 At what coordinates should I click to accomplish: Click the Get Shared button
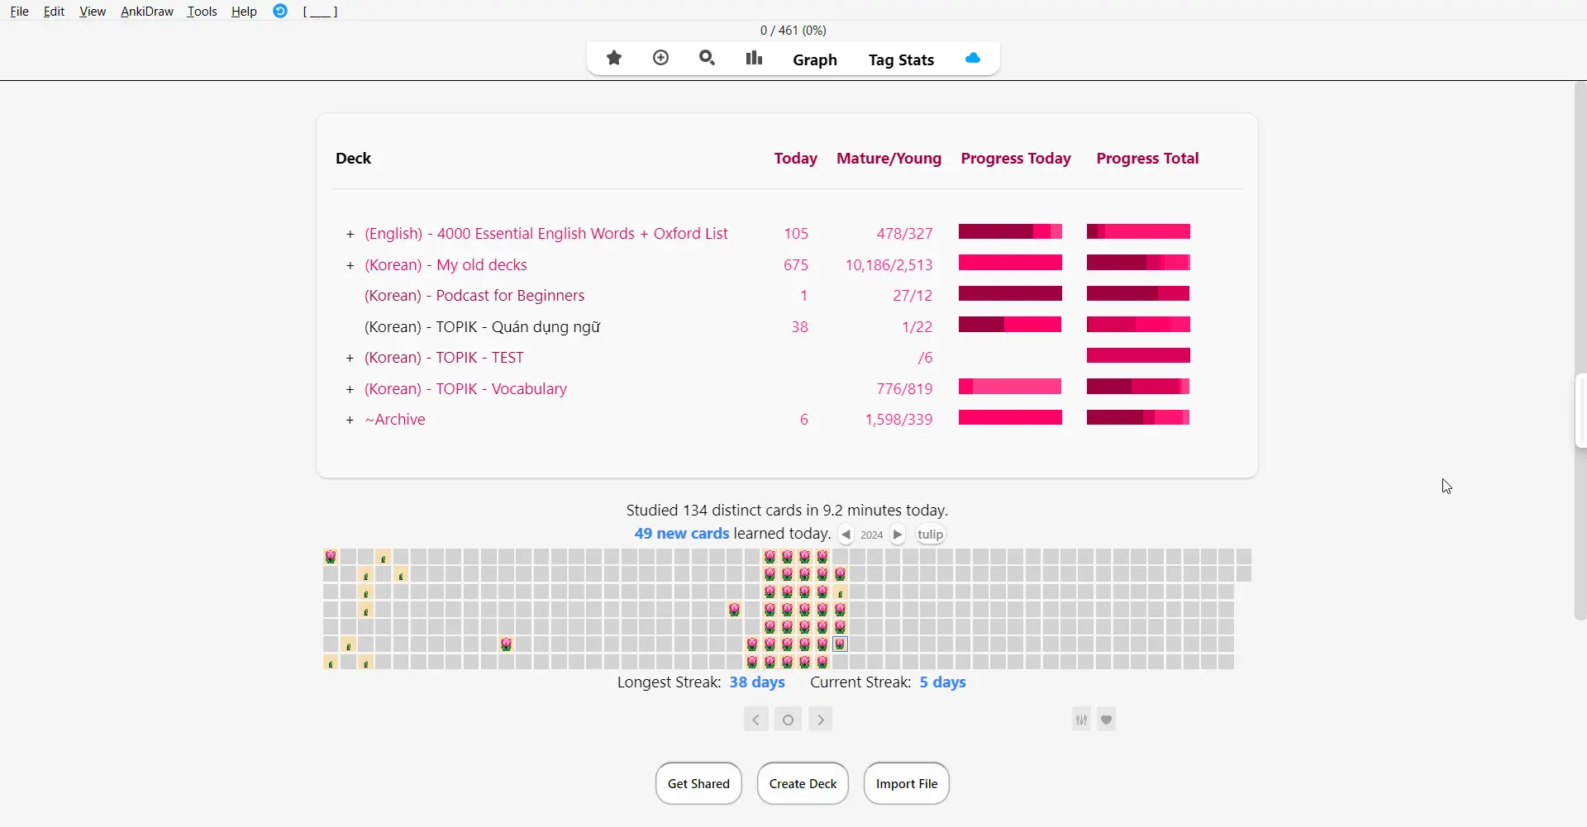coord(698,783)
